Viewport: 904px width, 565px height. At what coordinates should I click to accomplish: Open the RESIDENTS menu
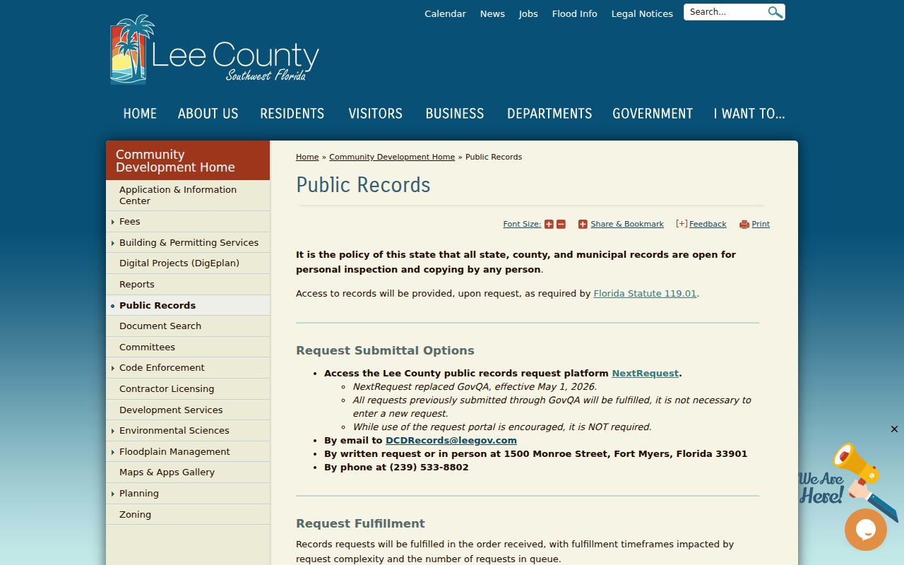coord(292,114)
